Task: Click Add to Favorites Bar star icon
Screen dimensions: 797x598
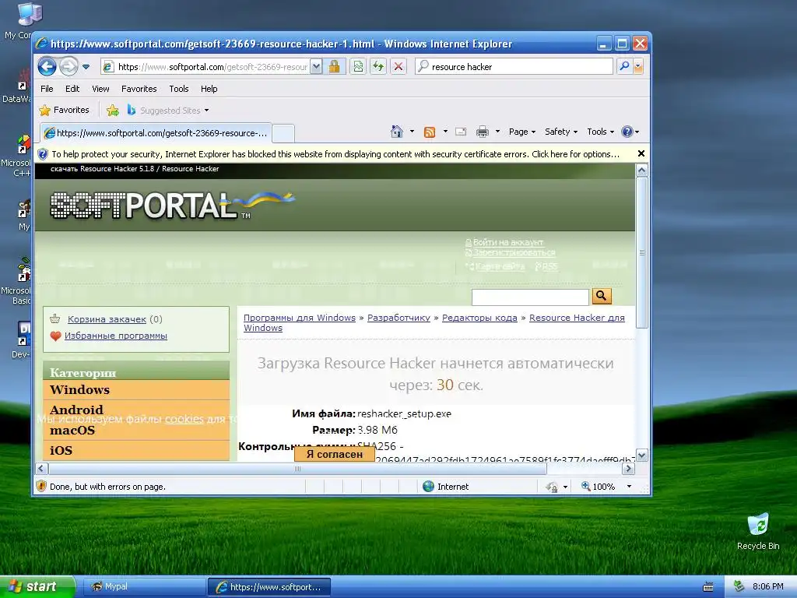Action: point(112,110)
